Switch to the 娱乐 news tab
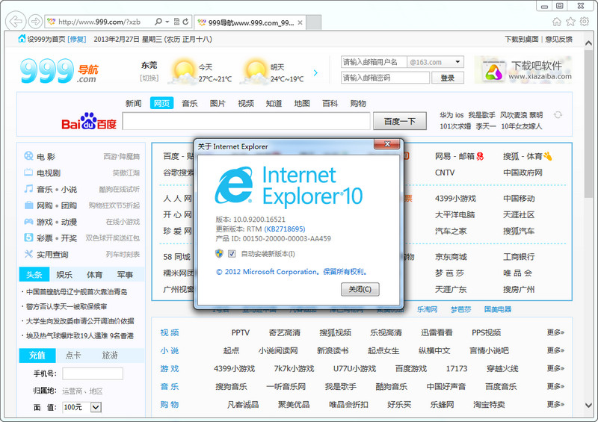The height and width of the screenshot is (422, 598). 64,274
